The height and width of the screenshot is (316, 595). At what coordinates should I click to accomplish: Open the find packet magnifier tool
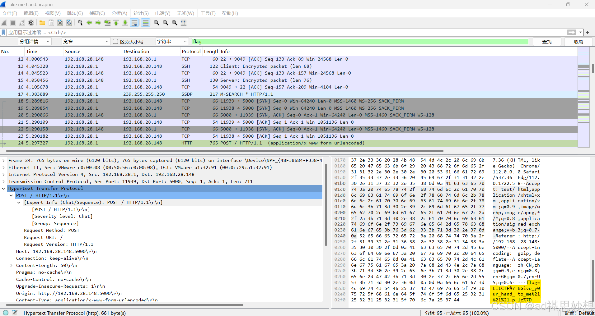click(80, 22)
